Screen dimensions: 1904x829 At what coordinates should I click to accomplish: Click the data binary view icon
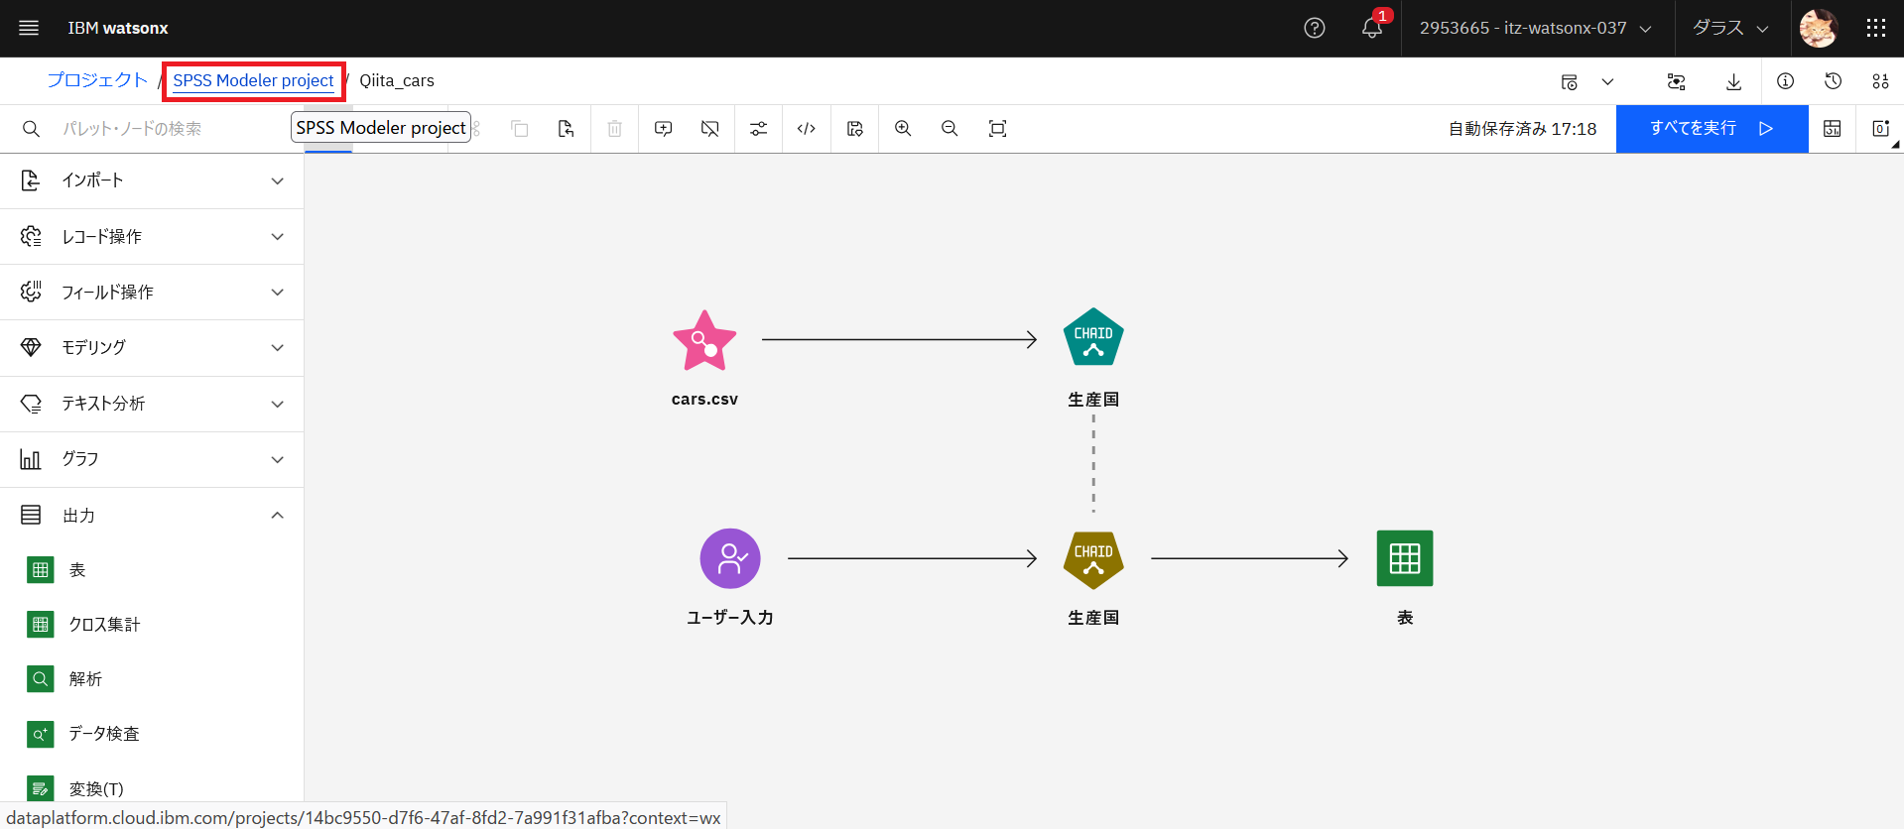1880,81
